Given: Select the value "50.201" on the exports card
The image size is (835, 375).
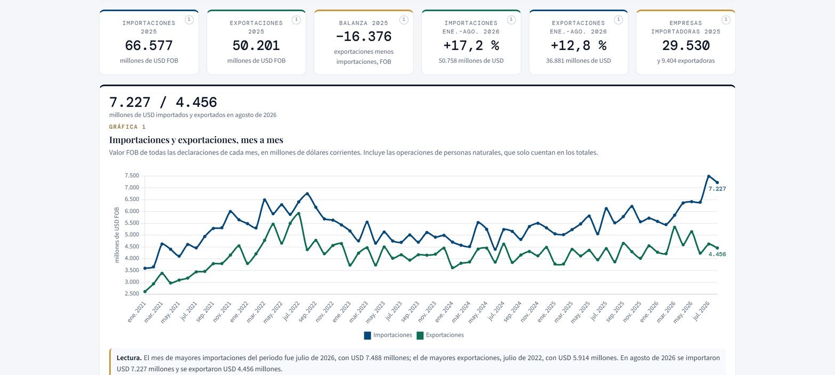Looking at the screenshot, I should pos(256,46).
